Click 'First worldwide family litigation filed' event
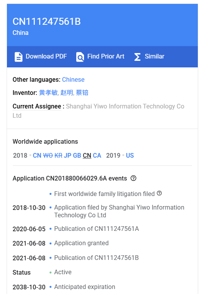 tap(105, 194)
